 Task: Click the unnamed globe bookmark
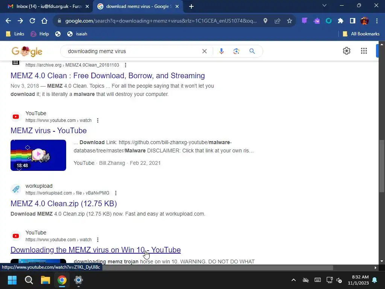(58, 34)
